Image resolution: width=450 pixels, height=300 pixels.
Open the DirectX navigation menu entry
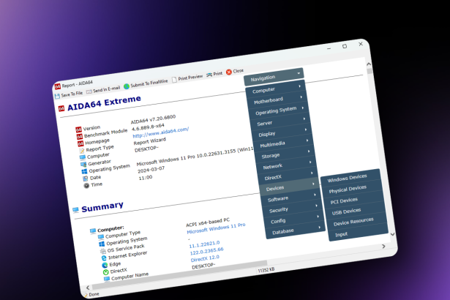tap(288, 176)
